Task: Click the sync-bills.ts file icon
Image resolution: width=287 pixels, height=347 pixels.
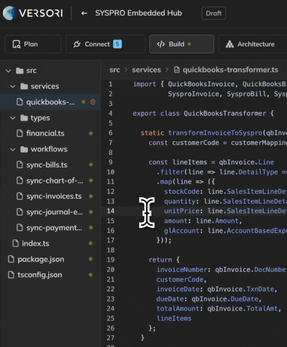Action: click(20, 165)
